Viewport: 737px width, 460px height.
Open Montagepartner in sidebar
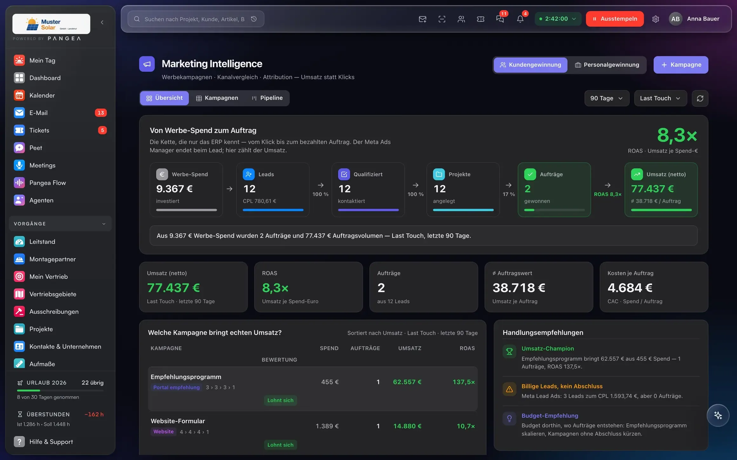tap(60, 259)
